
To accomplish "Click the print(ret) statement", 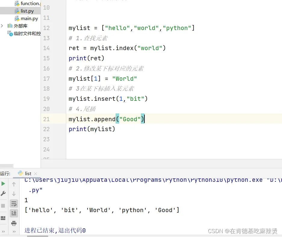I will [86, 58].
